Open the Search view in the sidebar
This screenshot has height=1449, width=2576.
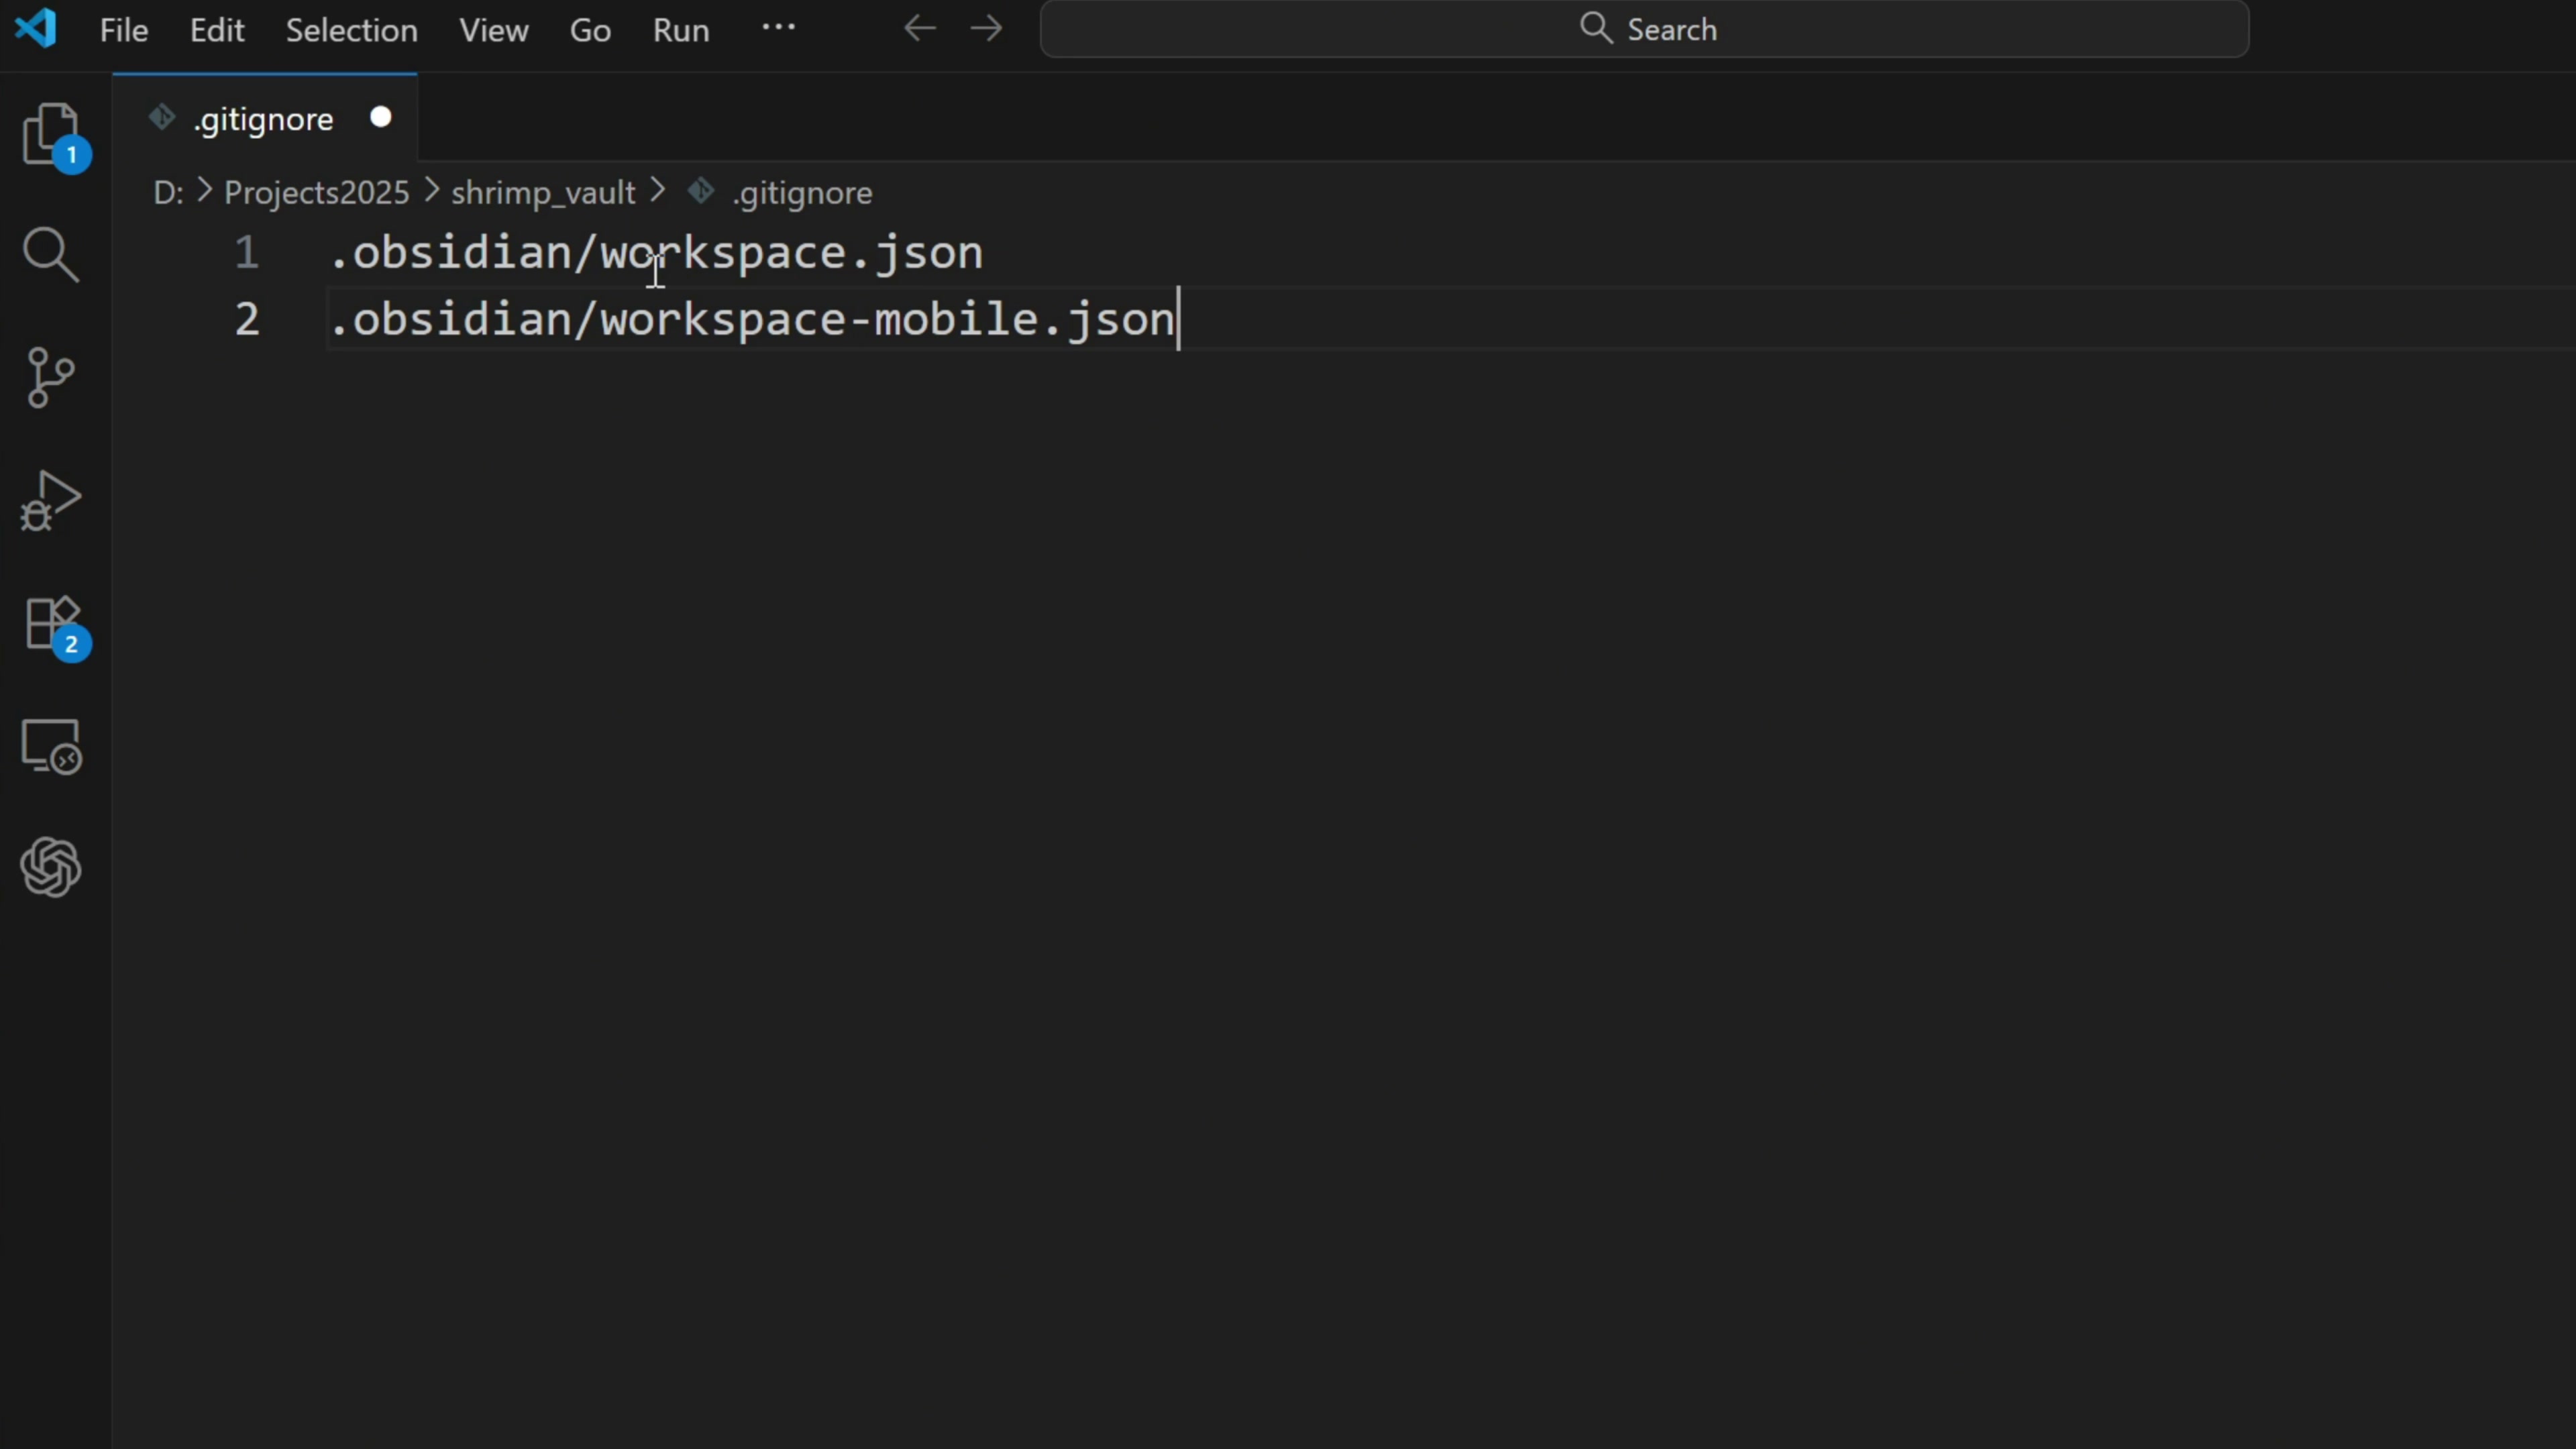(x=50, y=255)
